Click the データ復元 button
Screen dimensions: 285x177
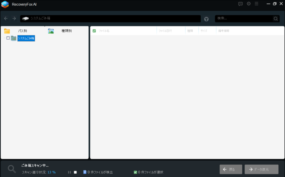(261, 169)
